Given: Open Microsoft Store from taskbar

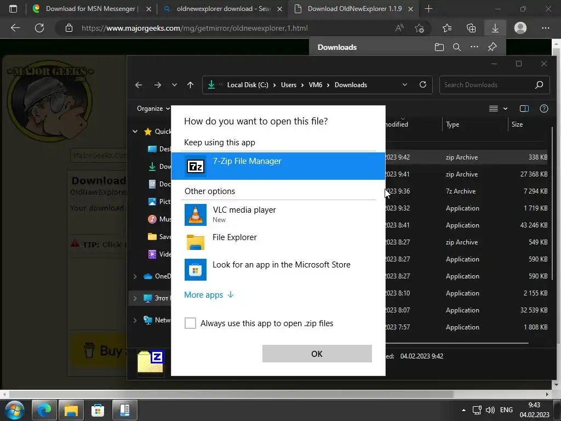Looking at the screenshot, I should [98, 410].
